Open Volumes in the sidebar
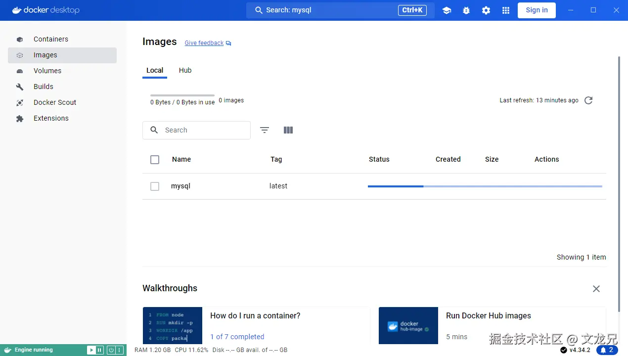 tap(62, 71)
